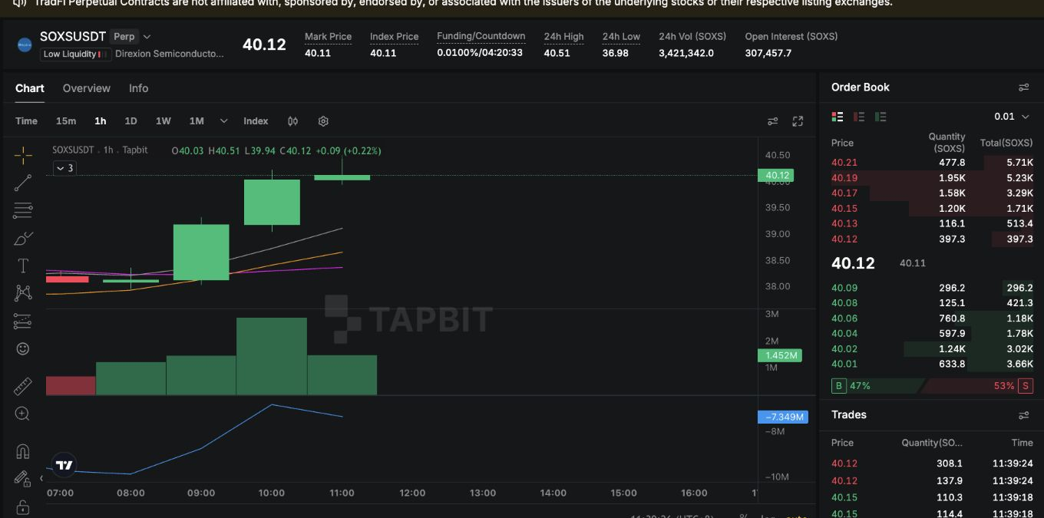Select the Time chart interval
This screenshot has height=518, width=1044.
(x=26, y=121)
